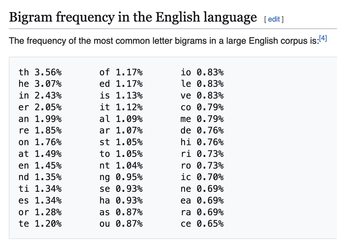
Task: Select the 'co 0.79%' entry
Action: [x=202, y=107]
